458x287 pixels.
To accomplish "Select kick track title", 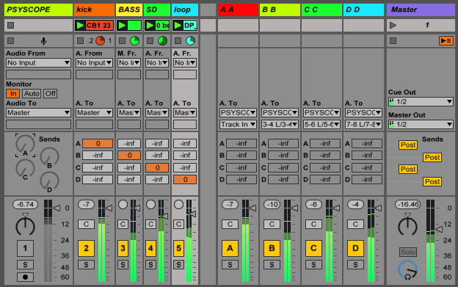I will click(x=94, y=10).
